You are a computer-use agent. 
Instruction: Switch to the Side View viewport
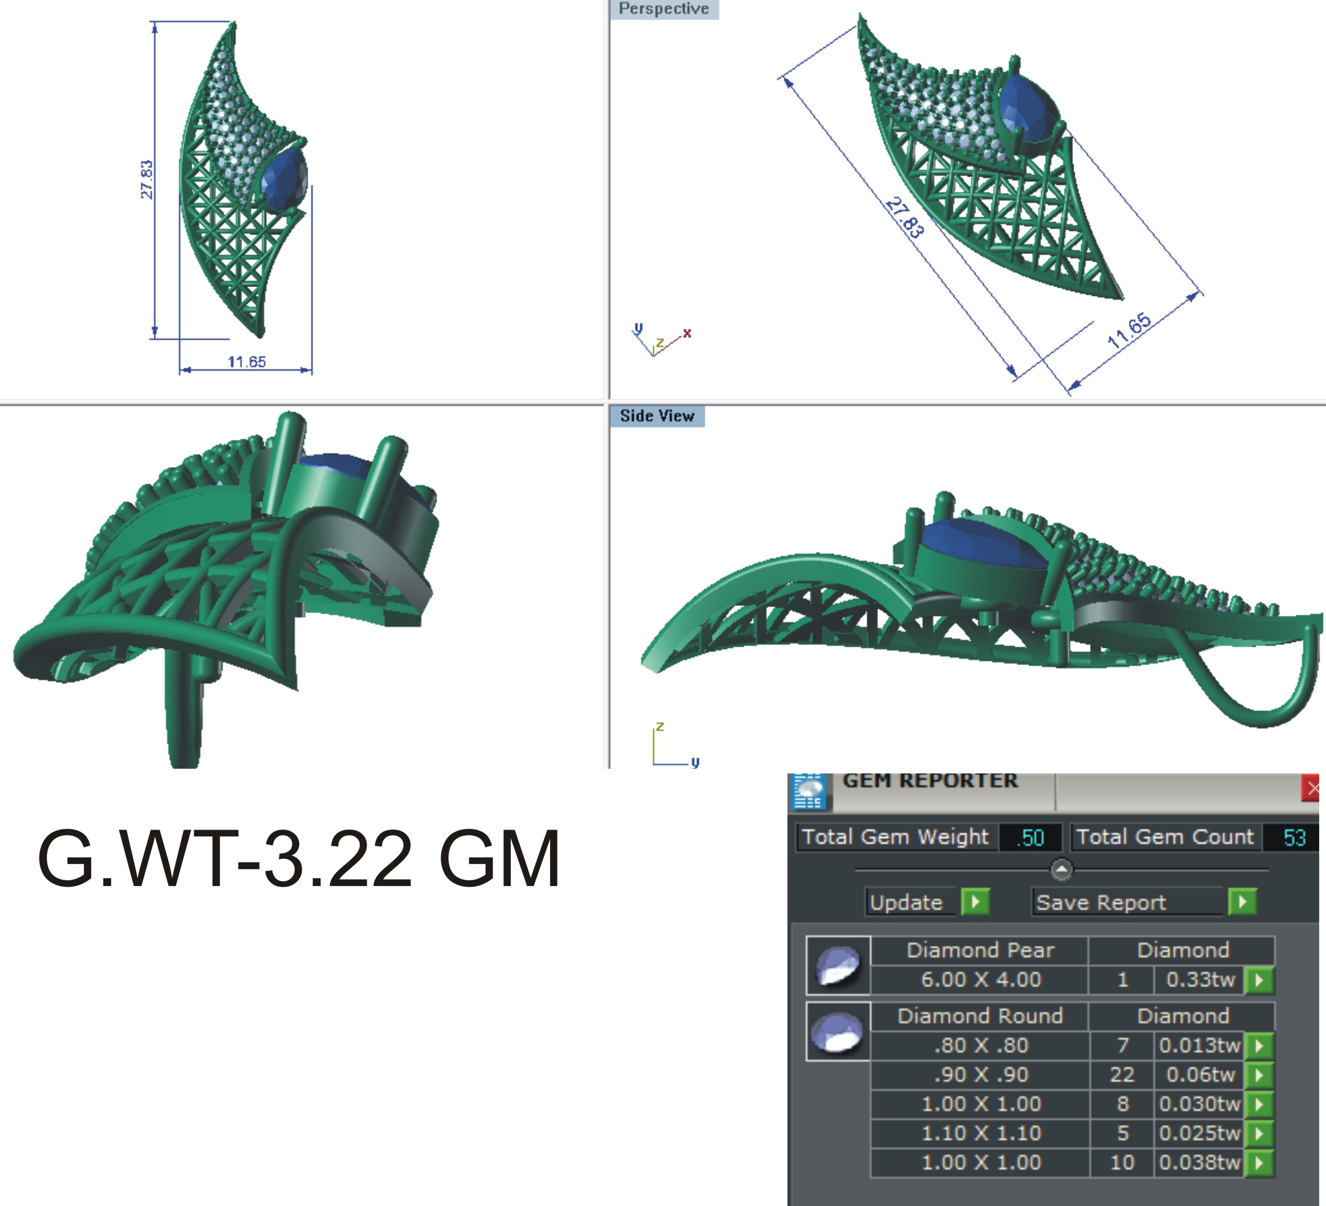[656, 416]
